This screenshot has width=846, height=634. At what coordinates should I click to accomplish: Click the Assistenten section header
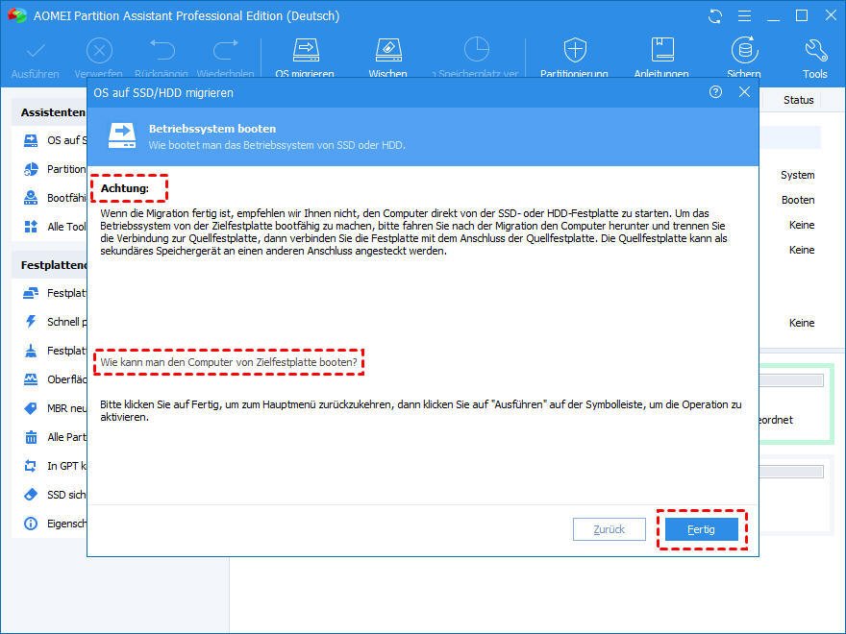[x=53, y=112]
